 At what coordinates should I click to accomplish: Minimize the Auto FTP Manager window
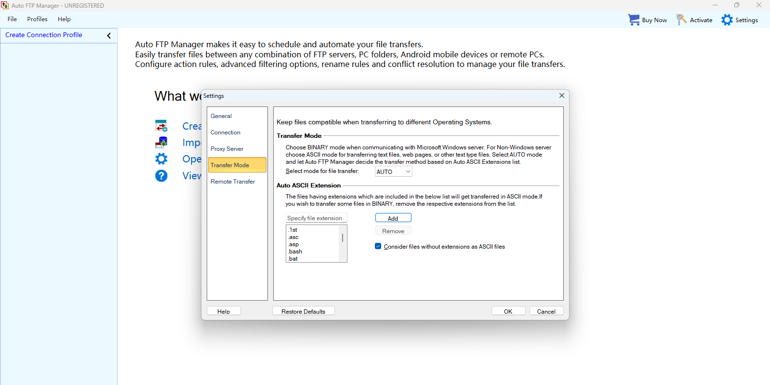[715, 5]
